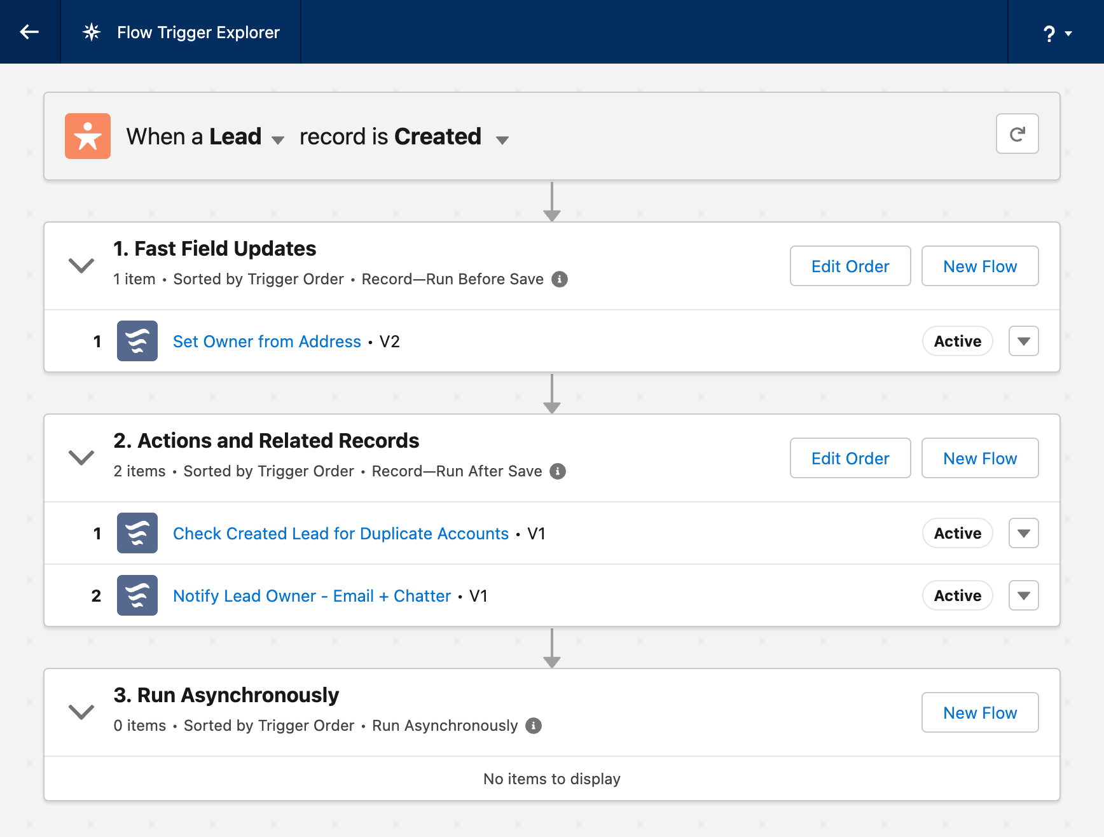Click flow icon for Notify Lead Owner
This screenshot has width=1104, height=837.
[x=137, y=595]
